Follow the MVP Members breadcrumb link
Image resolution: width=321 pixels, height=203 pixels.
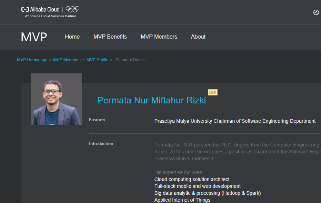pos(67,60)
